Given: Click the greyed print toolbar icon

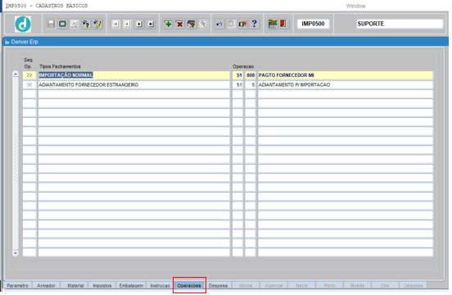Looking at the screenshot, I should click(x=75, y=24).
